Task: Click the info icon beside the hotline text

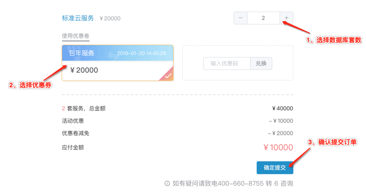Action: click(x=167, y=183)
